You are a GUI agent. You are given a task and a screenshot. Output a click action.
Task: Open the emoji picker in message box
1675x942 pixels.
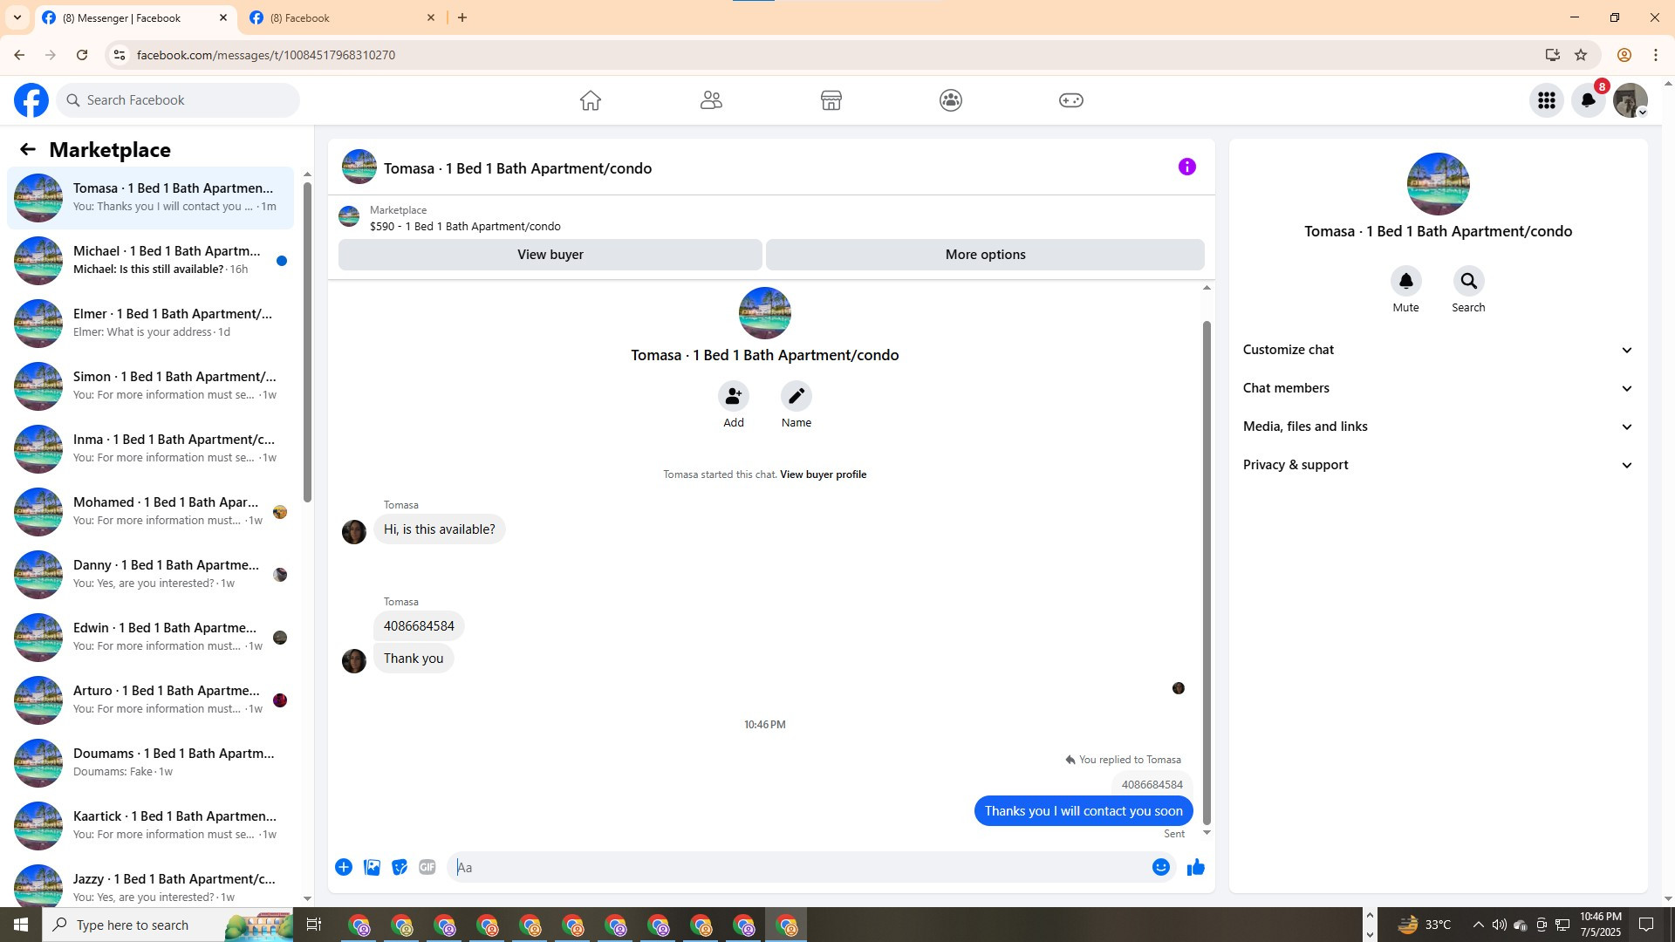[x=1160, y=867]
